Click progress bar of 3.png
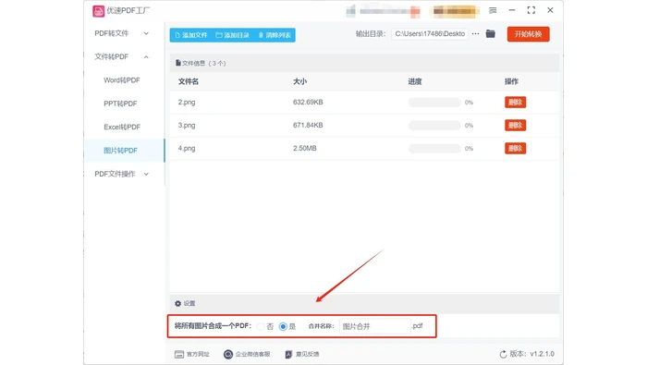647x365 pixels. pos(434,126)
